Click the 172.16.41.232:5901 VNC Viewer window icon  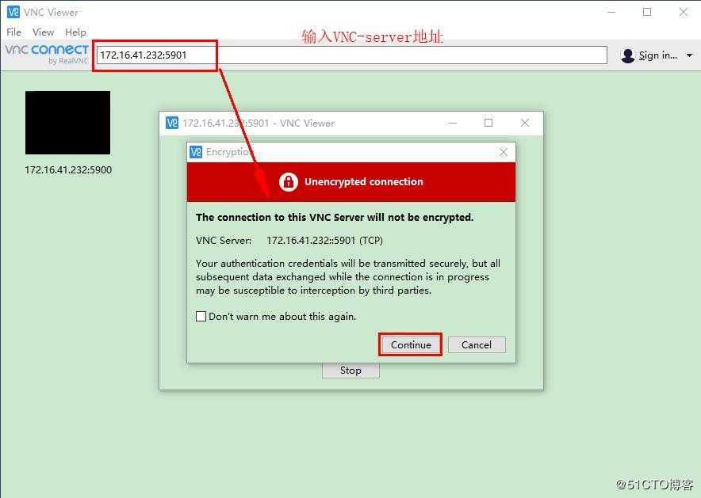pos(171,123)
